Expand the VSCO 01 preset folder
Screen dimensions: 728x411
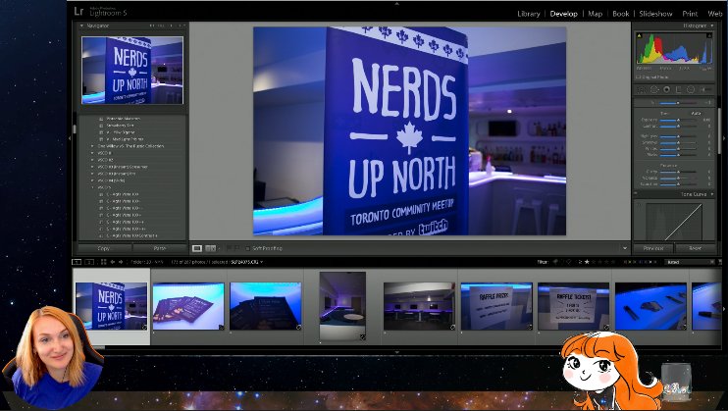point(92,153)
